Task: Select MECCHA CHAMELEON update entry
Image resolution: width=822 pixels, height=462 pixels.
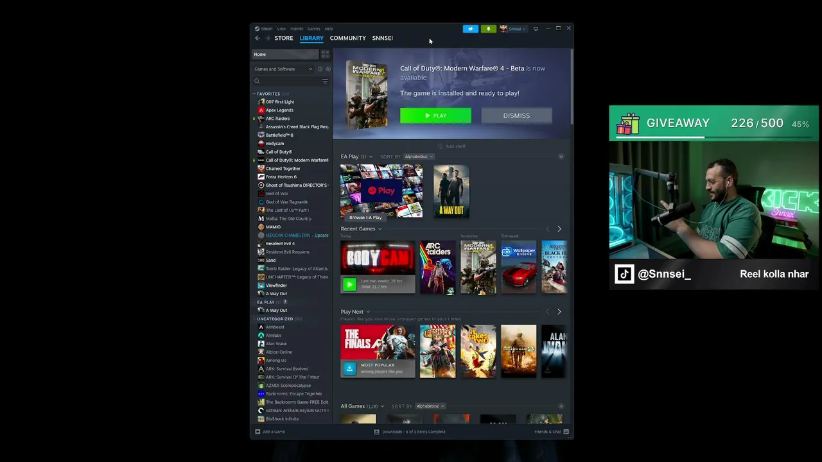Action: (297, 235)
